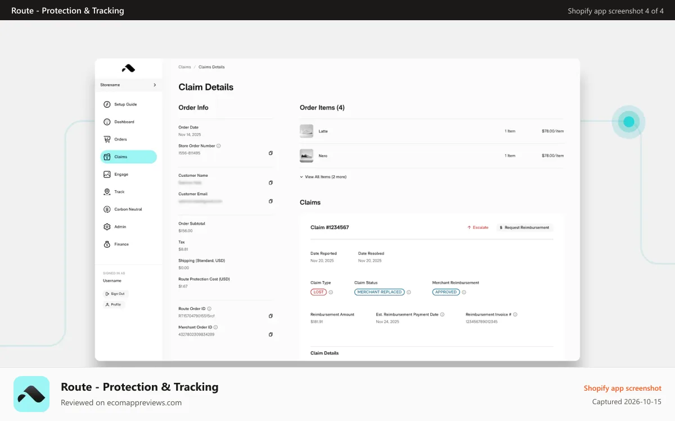This screenshot has width=675, height=421.
Task: Show info for Route Order ID
Action: tap(210, 309)
